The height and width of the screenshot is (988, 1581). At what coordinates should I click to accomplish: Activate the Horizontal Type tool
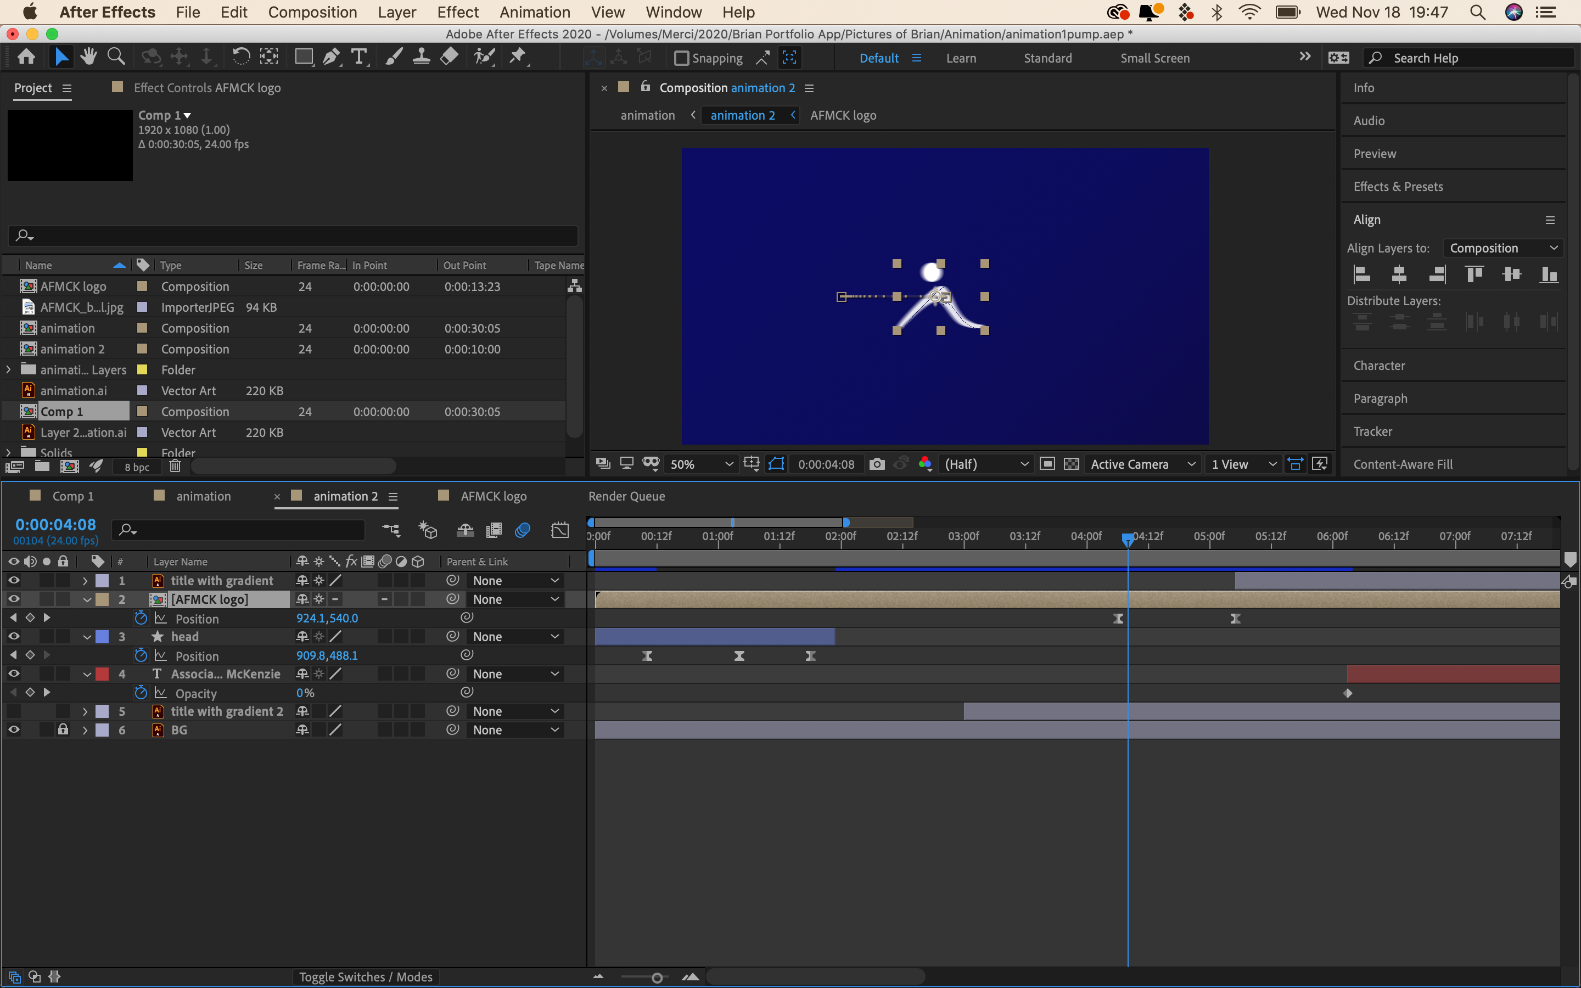coord(360,57)
